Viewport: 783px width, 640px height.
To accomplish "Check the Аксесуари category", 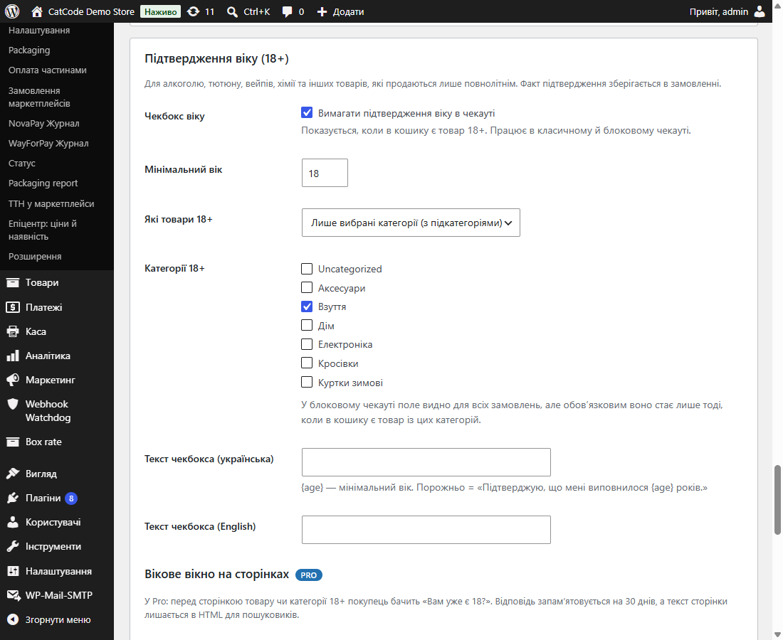I will (307, 288).
